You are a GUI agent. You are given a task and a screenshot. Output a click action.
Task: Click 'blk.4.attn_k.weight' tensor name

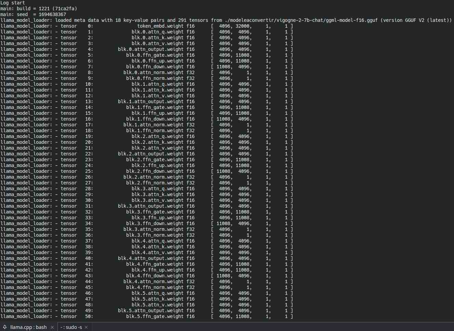pos(158,247)
